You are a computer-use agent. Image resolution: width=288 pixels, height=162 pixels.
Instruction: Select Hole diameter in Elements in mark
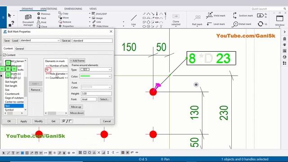(57, 74)
